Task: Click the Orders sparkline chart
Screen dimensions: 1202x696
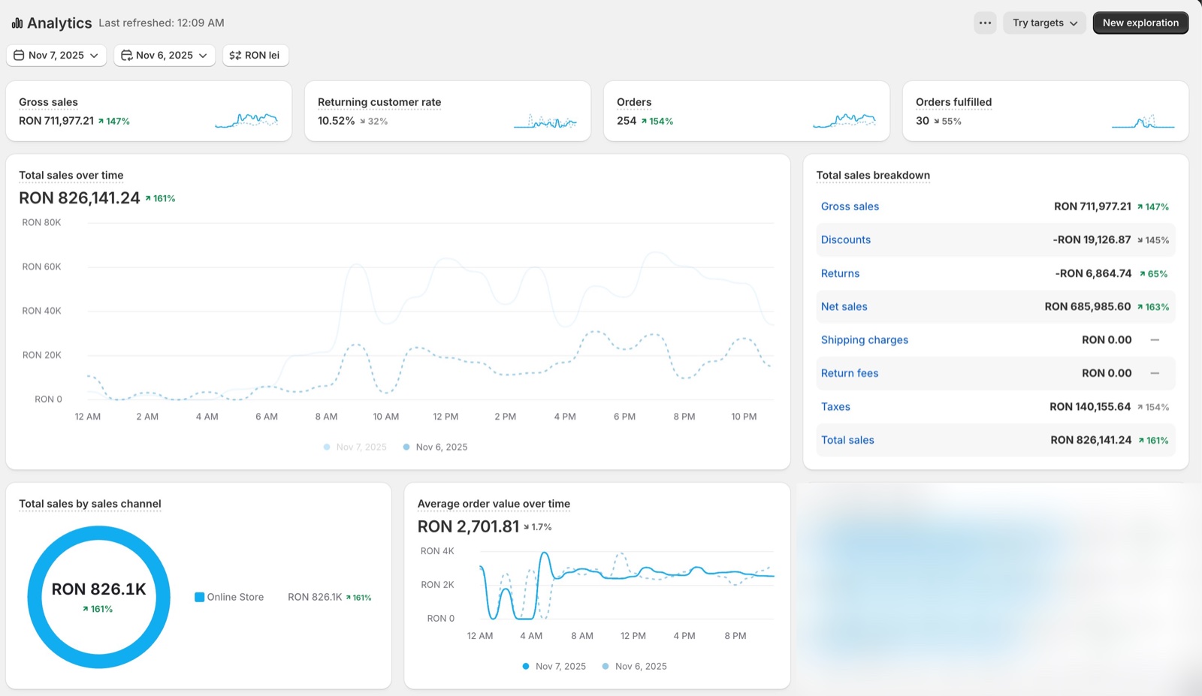Action: 844,120
